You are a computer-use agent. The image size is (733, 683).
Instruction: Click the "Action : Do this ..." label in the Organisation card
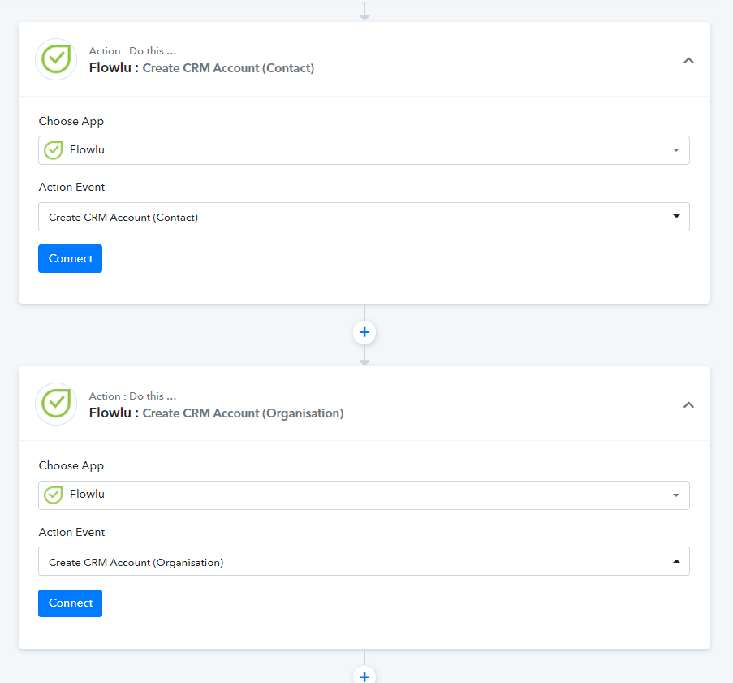[133, 396]
